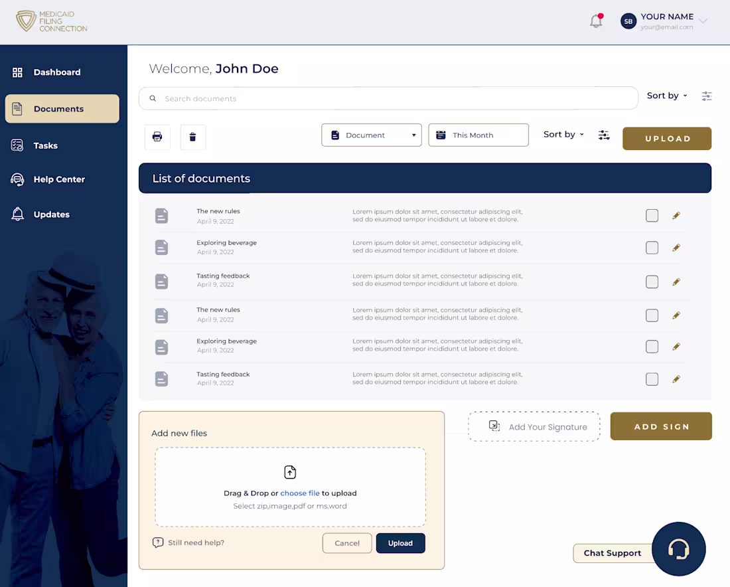Click the 'choose file' upload link
Viewport: 730px width, 587px height.
pos(299,493)
